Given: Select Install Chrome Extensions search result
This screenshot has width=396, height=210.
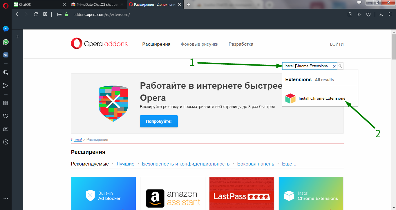Looking at the screenshot, I should click(320, 98).
